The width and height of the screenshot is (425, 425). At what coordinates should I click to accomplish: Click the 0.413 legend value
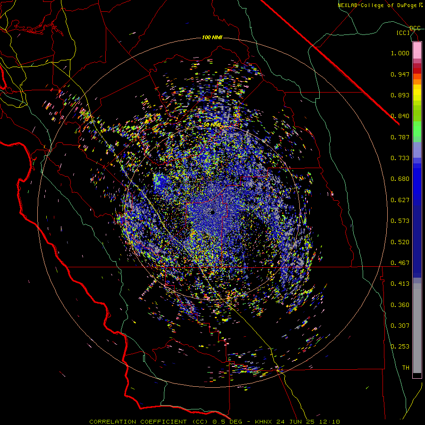point(400,284)
